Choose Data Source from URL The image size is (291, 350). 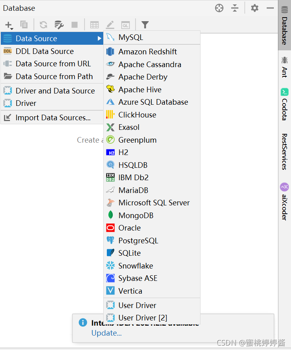click(x=52, y=64)
